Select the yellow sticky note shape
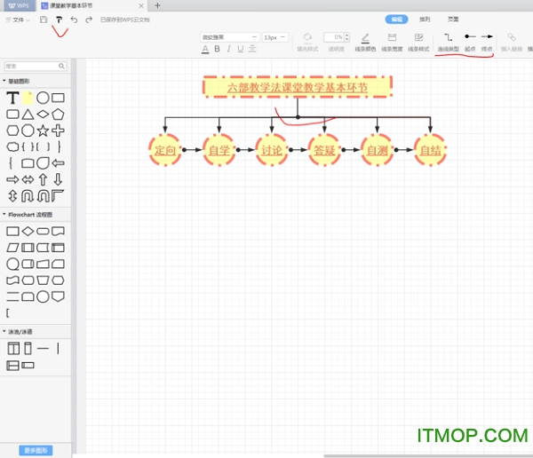This screenshot has height=458, width=533. tap(28, 98)
